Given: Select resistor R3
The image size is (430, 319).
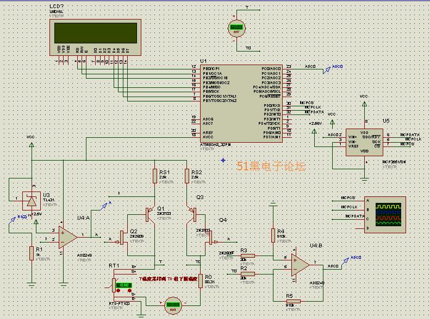Looking at the screenshot, I should (248, 256).
